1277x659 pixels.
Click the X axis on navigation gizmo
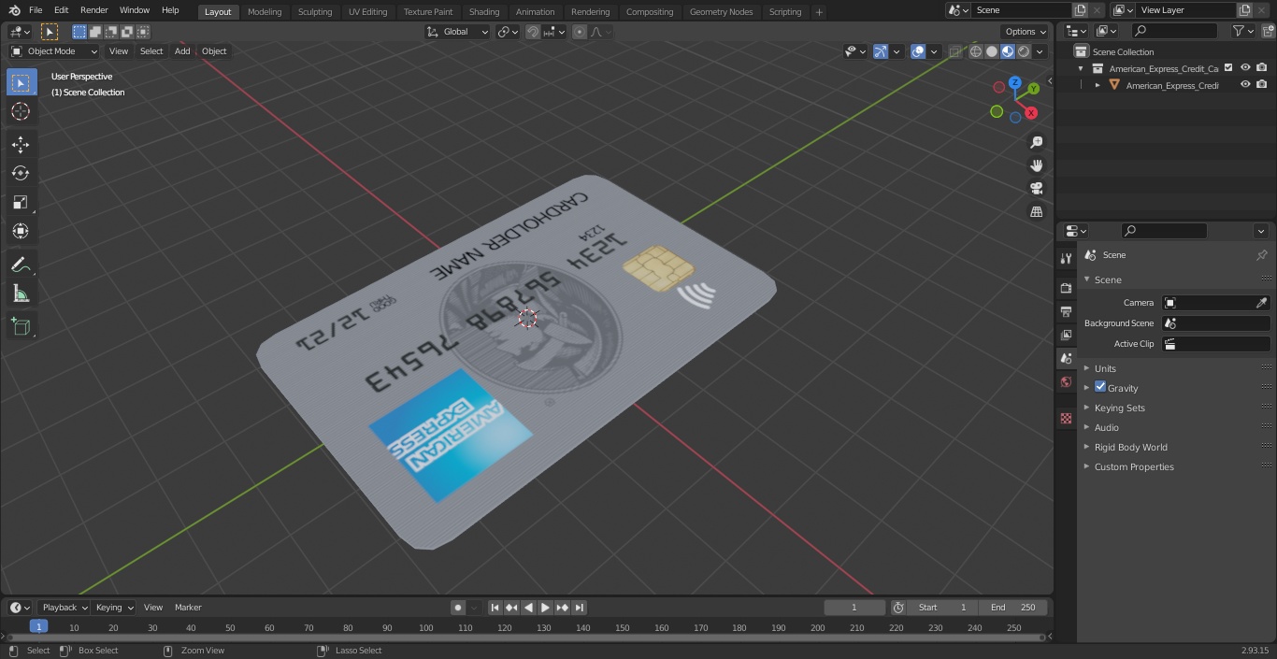1031,112
